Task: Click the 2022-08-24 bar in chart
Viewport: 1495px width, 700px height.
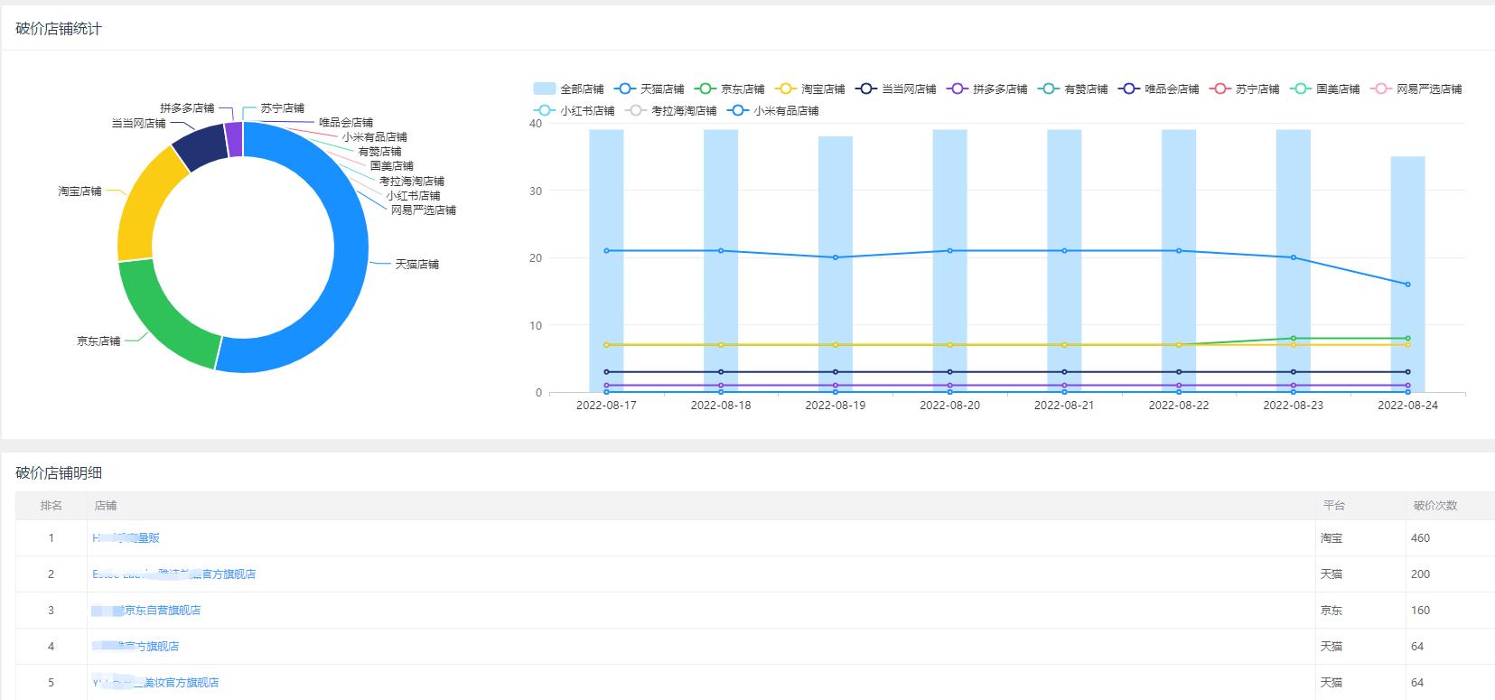Action: tap(1407, 271)
